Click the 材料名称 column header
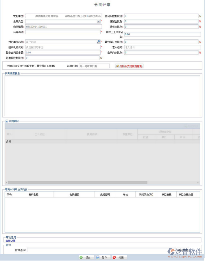The width and height of the screenshot is (205, 261). click(x=34, y=195)
